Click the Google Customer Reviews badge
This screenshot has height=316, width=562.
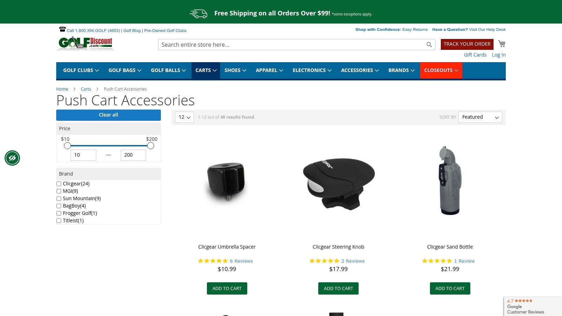point(532,307)
